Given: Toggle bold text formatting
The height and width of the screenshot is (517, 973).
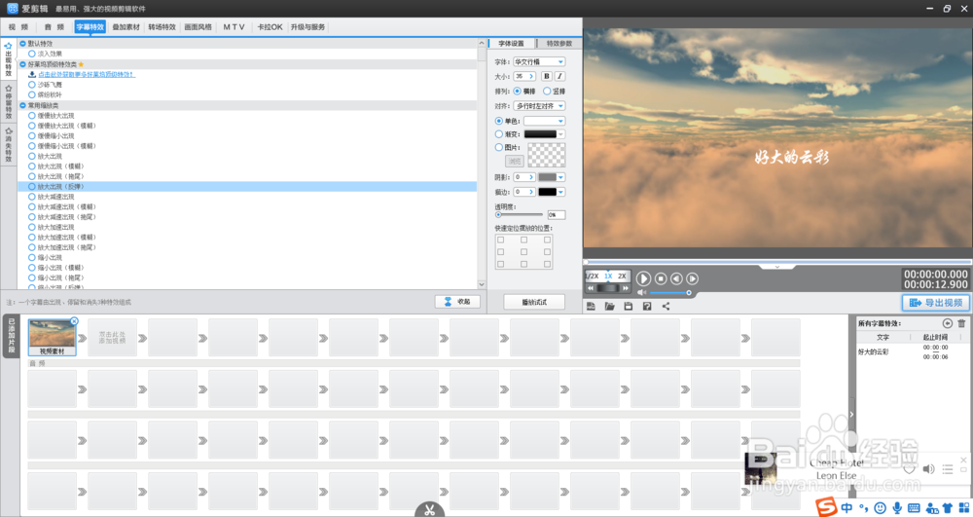Looking at the screenshot, I should [546, 76].
